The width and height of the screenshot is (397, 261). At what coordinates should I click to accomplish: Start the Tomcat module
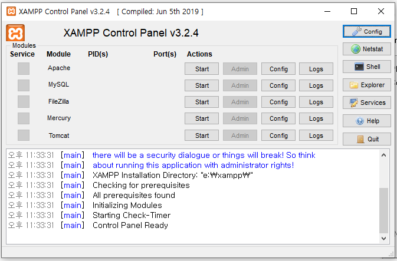click(202, 136)
